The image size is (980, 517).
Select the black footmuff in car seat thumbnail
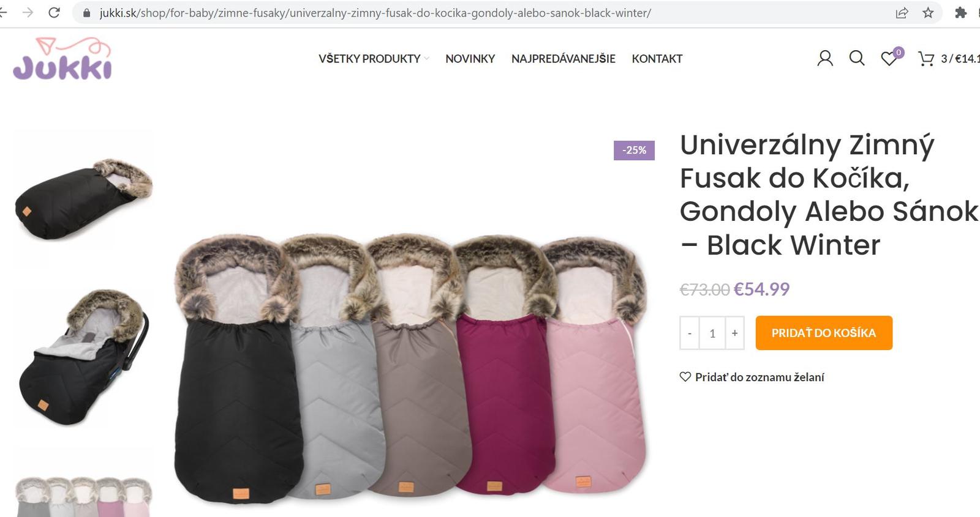83,358
